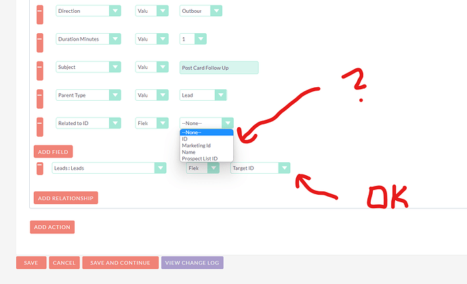Open Field type dropdown in Leads relationship row

pyautogui.click(x=203, y=168)
